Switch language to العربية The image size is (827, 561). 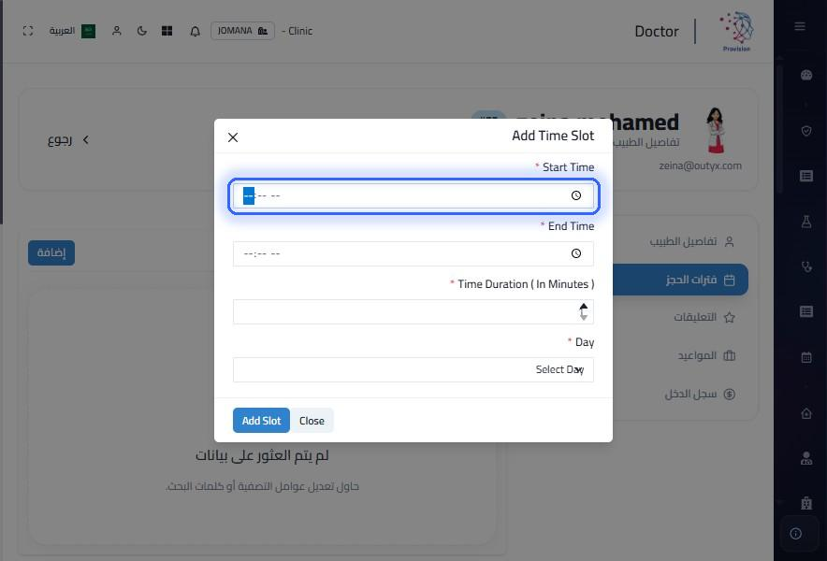(x=63, y=31)
